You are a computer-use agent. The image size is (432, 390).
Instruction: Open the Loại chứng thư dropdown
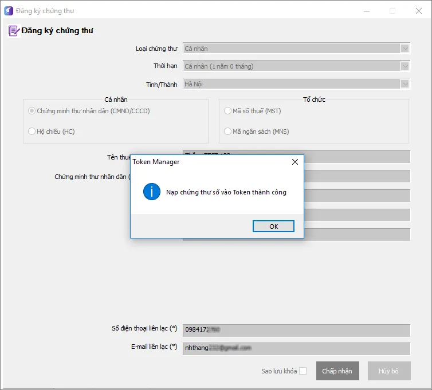coord(405,49)
